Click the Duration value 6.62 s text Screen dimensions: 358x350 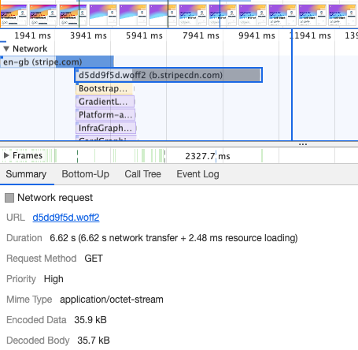[x=174, y=238]
